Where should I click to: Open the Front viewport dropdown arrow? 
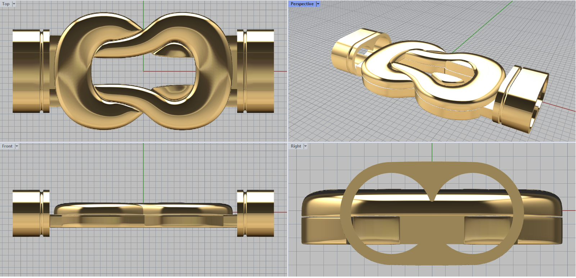click(17, 146)
